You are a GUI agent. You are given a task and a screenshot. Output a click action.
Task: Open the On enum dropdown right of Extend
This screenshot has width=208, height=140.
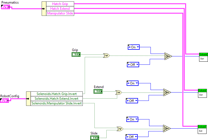132,83
